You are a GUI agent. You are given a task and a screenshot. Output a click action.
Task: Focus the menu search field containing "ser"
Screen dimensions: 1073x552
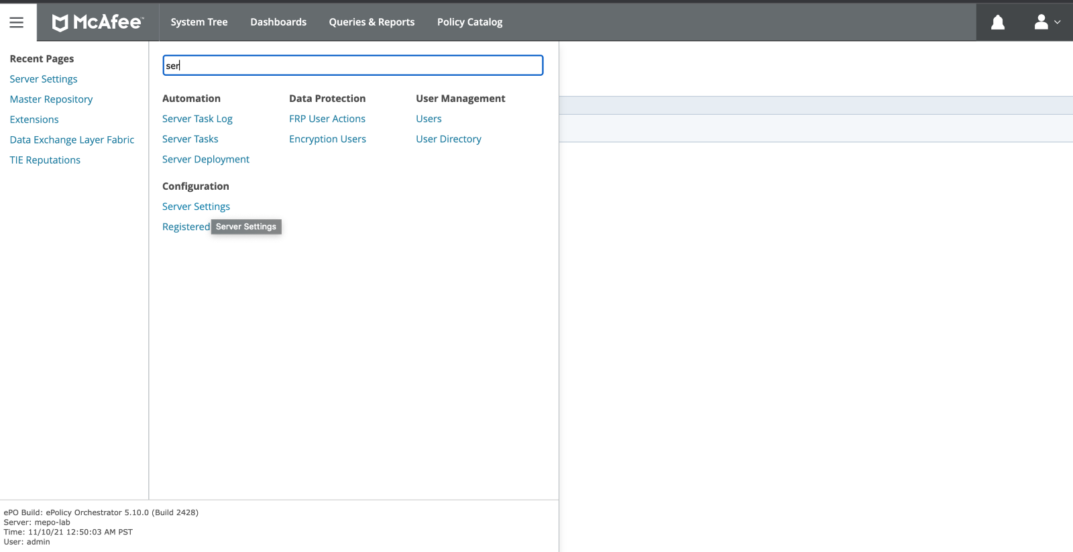(x=353, y=65)
